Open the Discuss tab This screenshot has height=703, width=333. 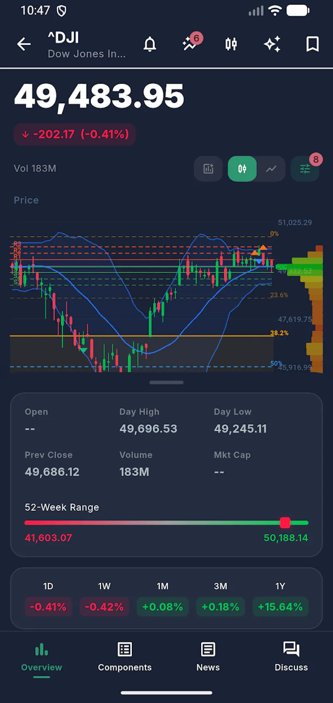291,658
